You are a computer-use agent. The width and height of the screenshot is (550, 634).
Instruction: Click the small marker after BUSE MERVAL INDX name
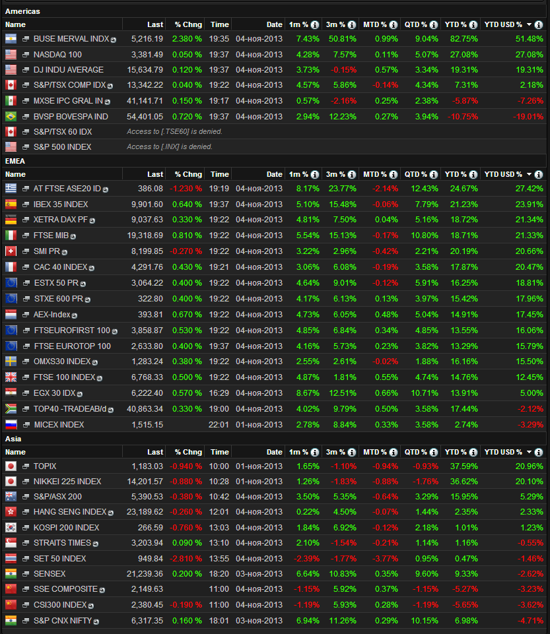(x=114, y=40)
